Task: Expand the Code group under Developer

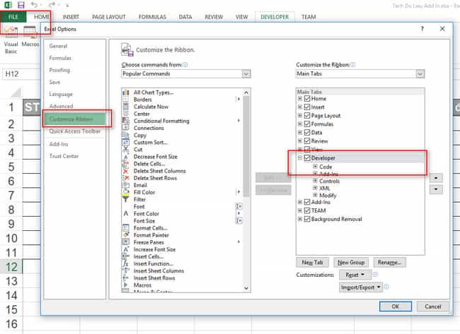Action: [x=315, y=167]
